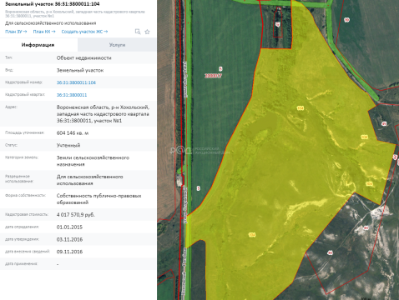Image resolution: width=399 pixels, height=300 pixels.
Task: Add parcel to favorites with star icon
Action: (147, 32)
